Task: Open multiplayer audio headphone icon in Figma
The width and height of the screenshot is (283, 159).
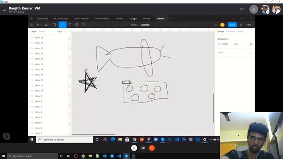Action: [215, 25]
